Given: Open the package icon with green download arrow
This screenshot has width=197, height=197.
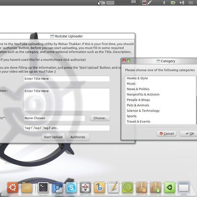Looking at the screenshot, I should [156, 187].
